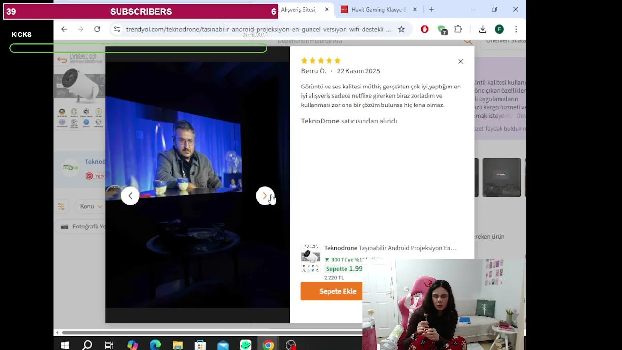
Task: Open the Windows Start menu
Action: [65, 345]
